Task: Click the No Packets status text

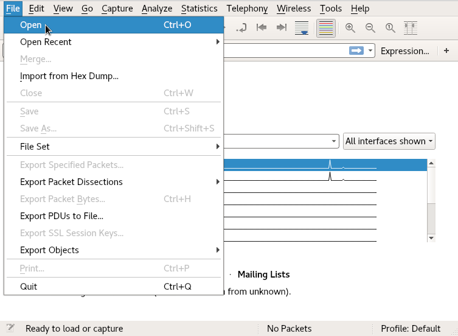Action: coord(289,329)
